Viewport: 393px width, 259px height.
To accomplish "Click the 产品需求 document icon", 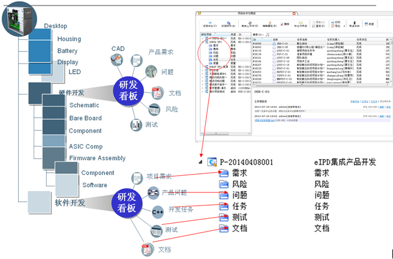I will 136,60.
